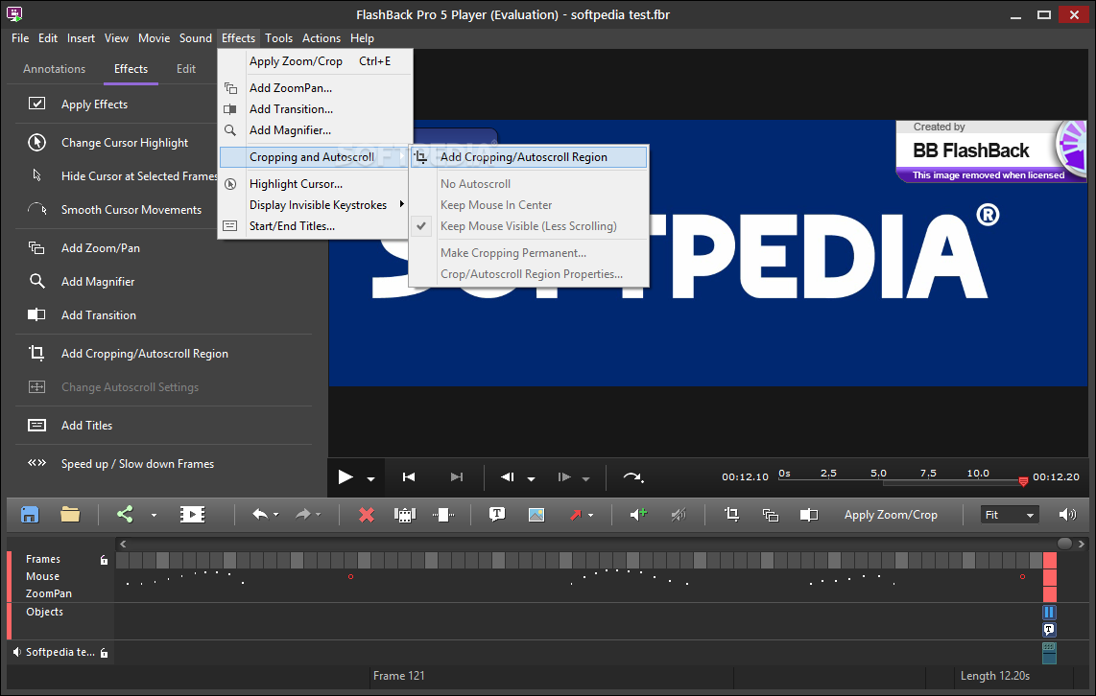This screenshot has width=1096, height=696.
Task: Click the playback seek bar at 5.0
Action: pos(878,482)
